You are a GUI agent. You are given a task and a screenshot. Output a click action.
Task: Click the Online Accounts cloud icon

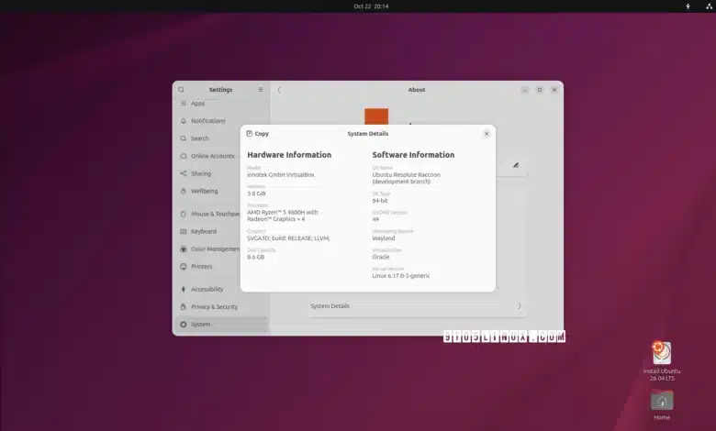tap(183, 156)
